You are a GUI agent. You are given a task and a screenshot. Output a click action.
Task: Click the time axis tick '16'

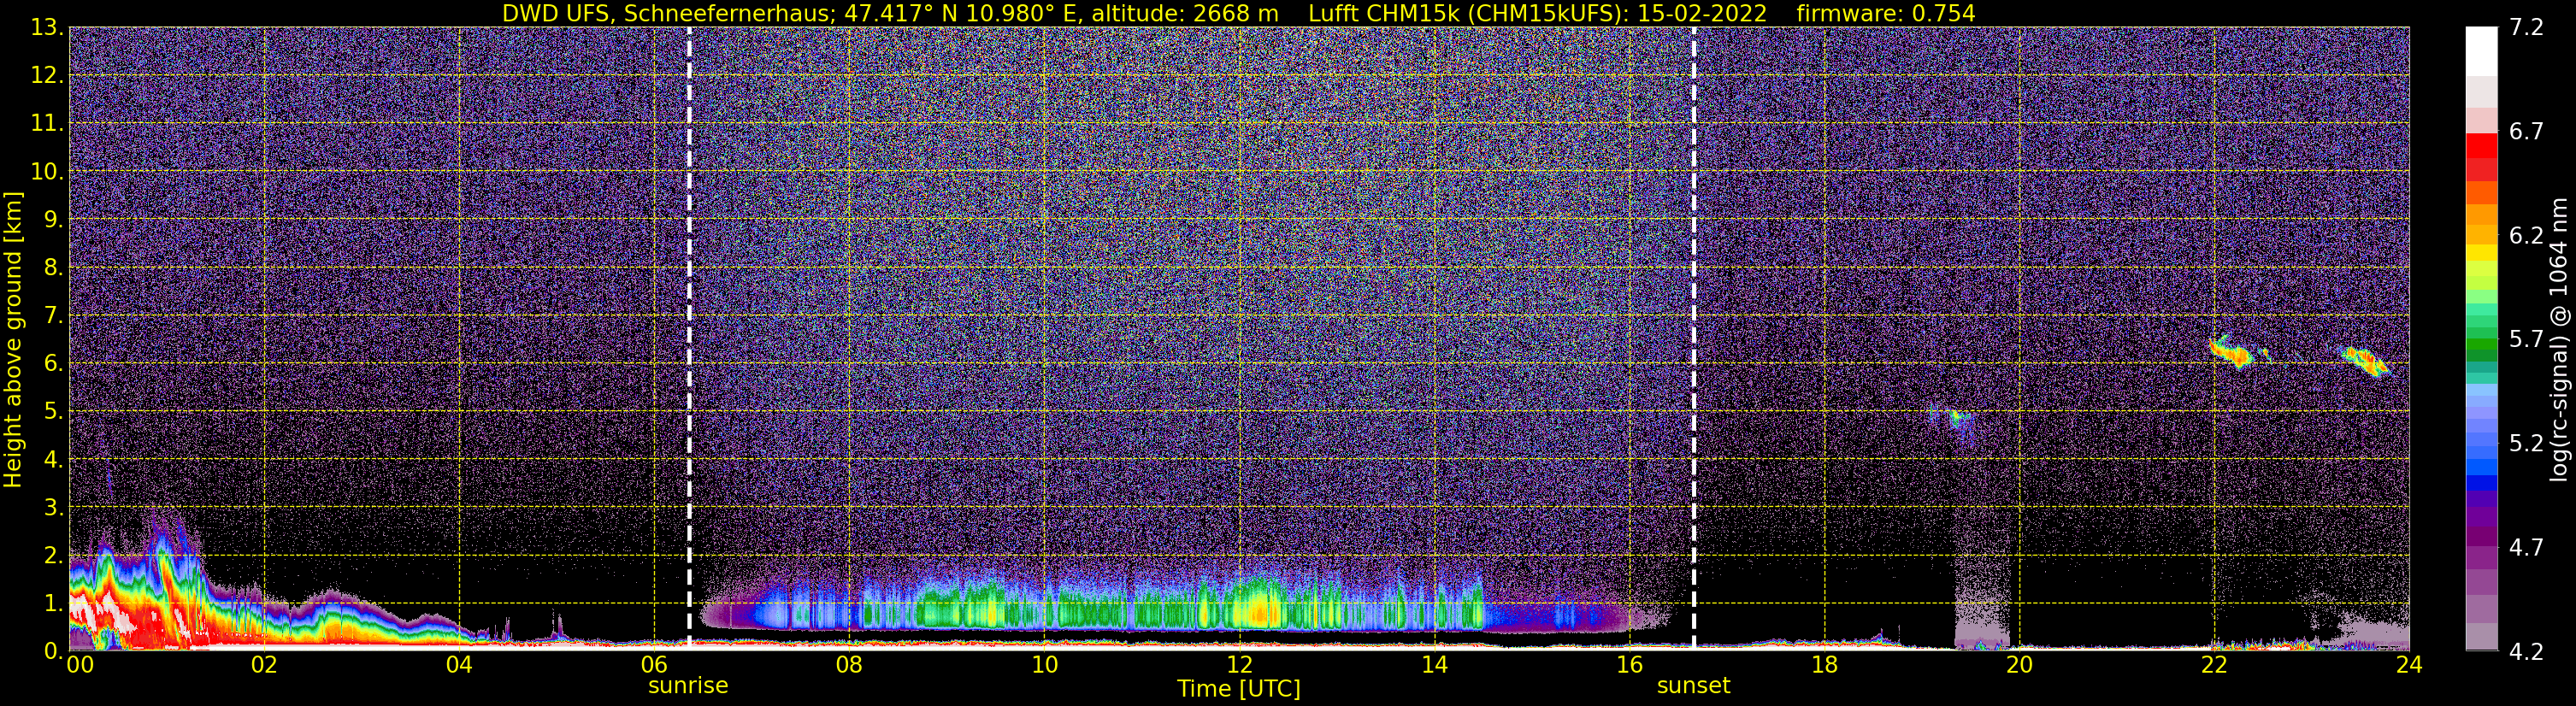tap(1629, 665)
